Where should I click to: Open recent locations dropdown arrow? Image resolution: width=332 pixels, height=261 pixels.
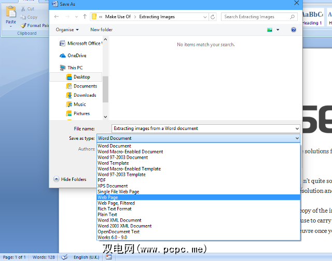(76, 17)
